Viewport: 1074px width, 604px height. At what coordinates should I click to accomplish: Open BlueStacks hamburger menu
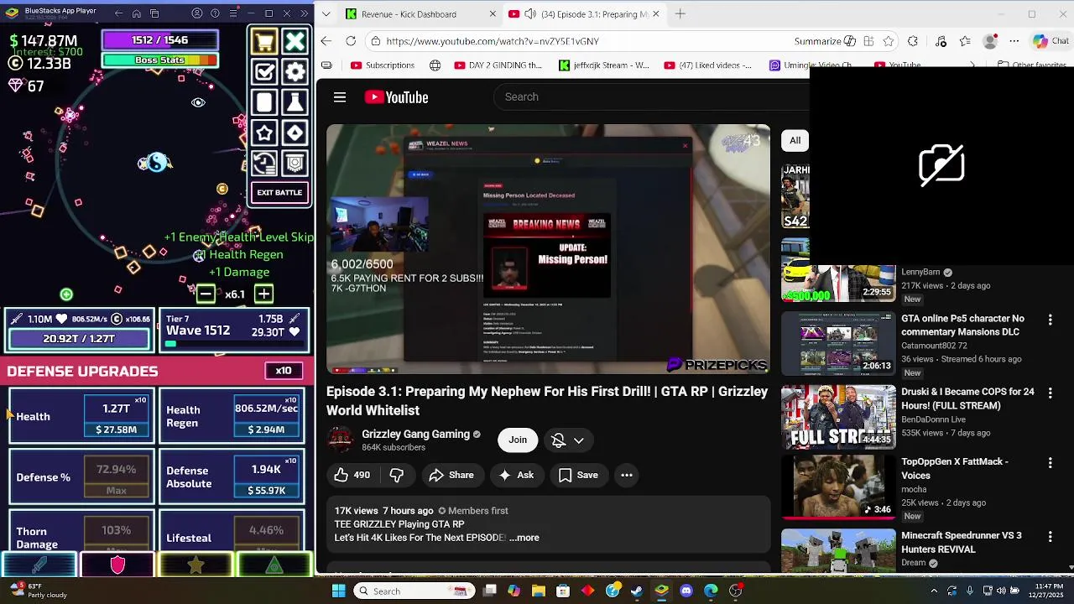pyautogui.click(x=232, y=13)
